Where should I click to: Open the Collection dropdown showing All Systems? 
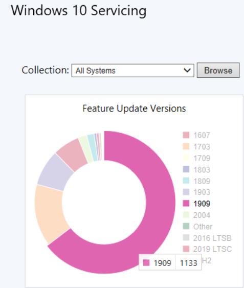[132, 71]
